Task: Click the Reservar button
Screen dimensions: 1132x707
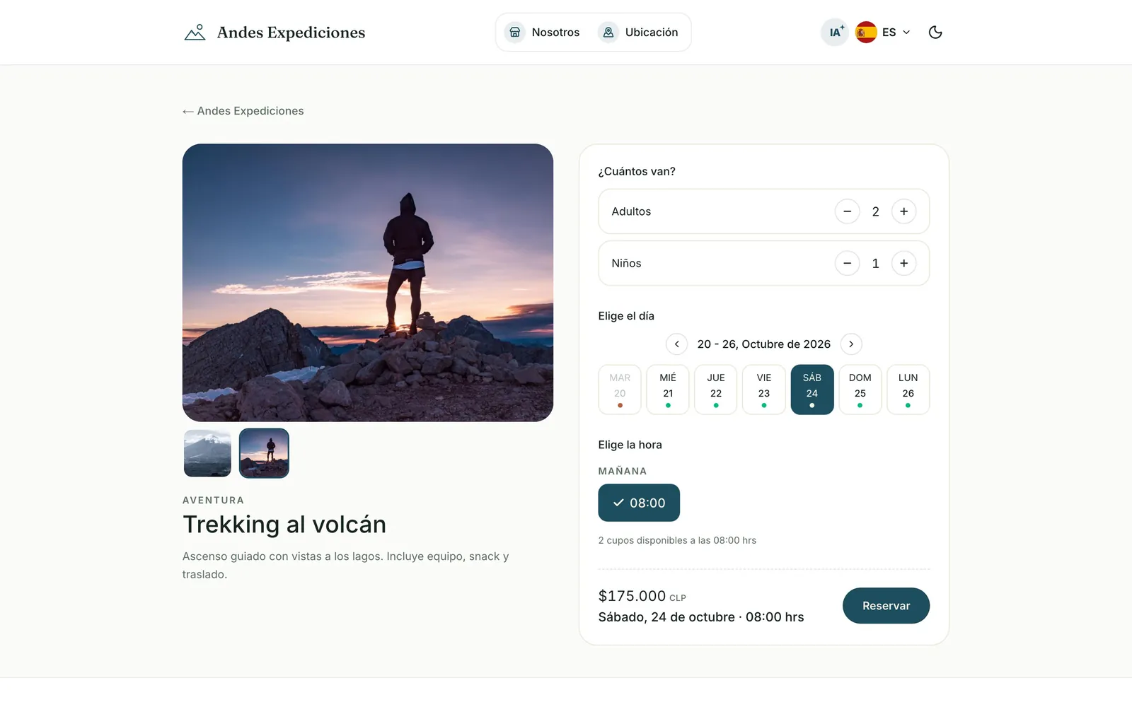Action: pyautogui.click(x=886, y=606)
